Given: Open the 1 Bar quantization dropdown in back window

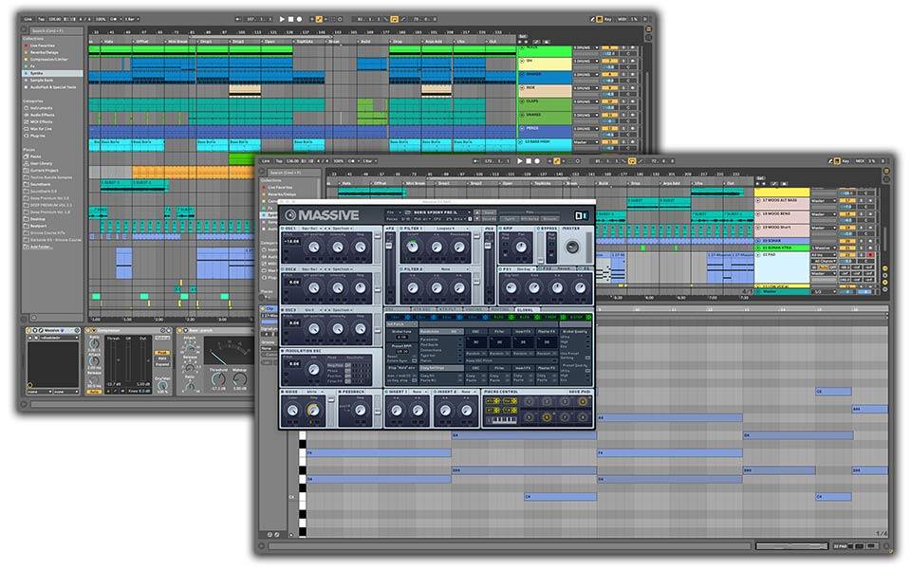Looking at the screenshot, I should (x=132, y=19).
